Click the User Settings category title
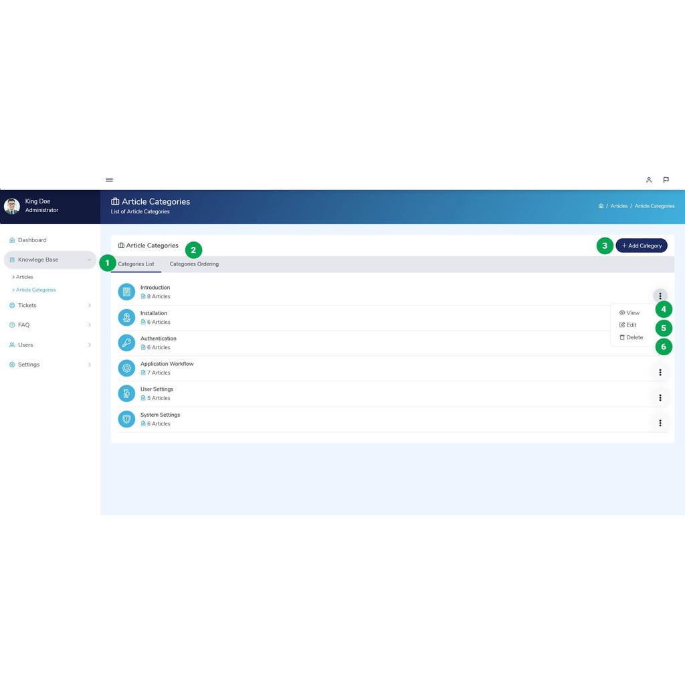The height and width of the screenshot is (685, 685). point(157,389)
